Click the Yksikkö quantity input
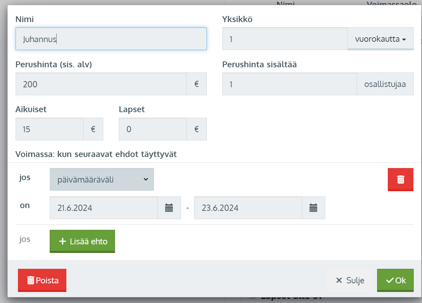422x303 pixels. coord(285,39)
